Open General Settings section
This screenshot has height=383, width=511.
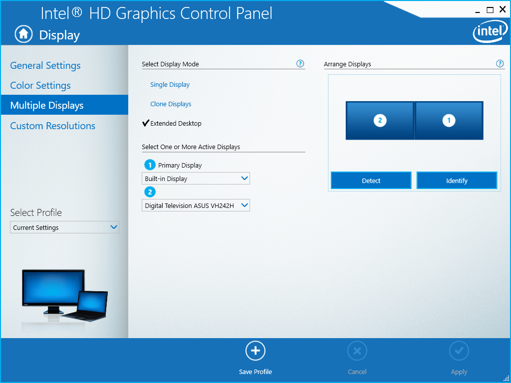click(45, 65)
